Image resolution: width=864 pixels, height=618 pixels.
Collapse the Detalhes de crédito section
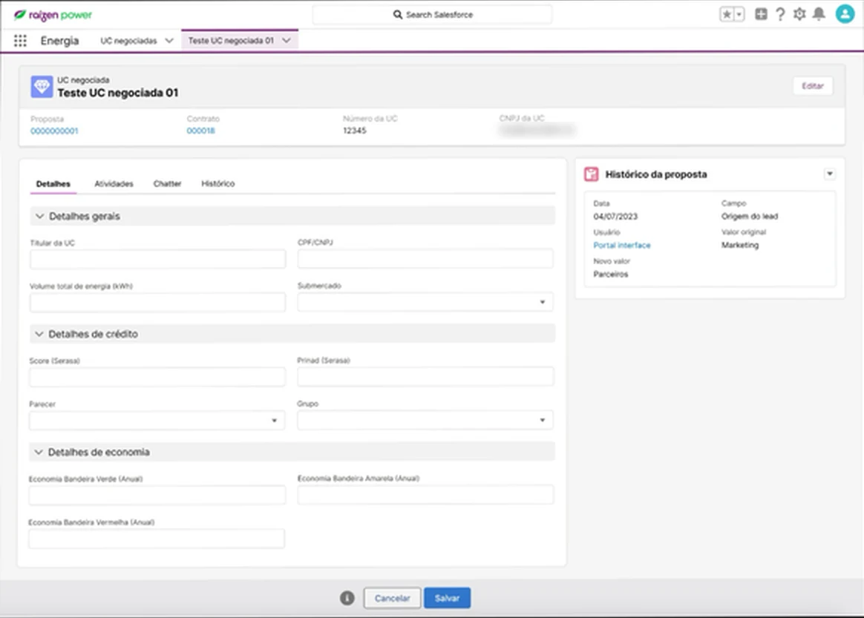[39, 335]
